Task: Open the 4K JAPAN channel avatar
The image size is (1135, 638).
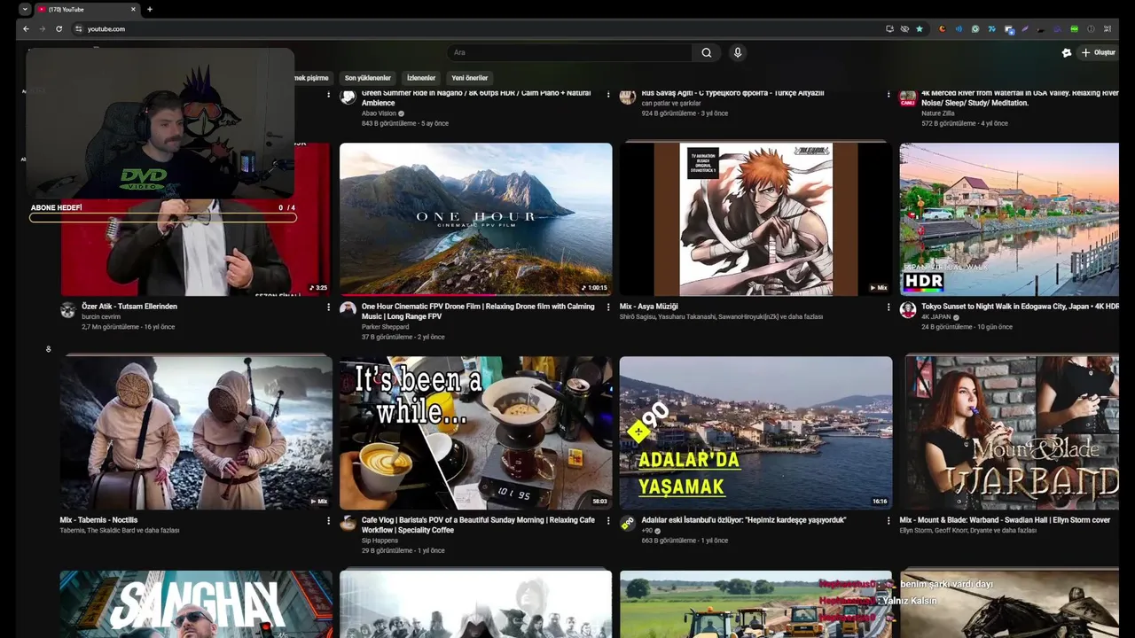Action: (908, 309)
